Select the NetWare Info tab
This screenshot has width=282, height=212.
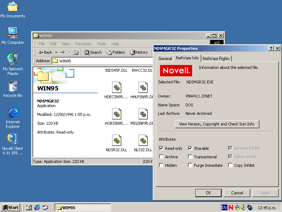coord(187,58)
